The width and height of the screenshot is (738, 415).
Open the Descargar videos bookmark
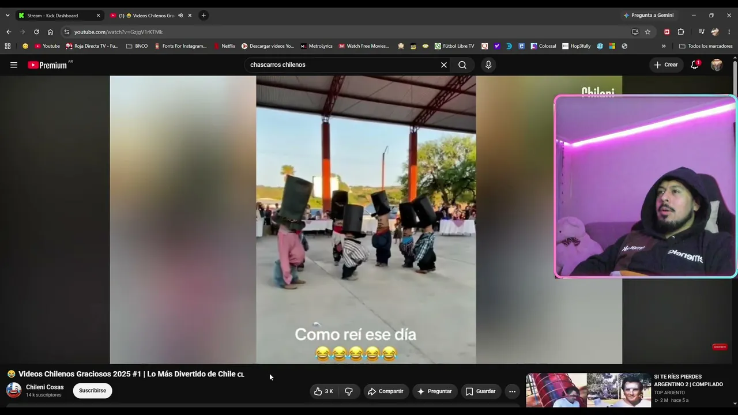click(268, 46)
